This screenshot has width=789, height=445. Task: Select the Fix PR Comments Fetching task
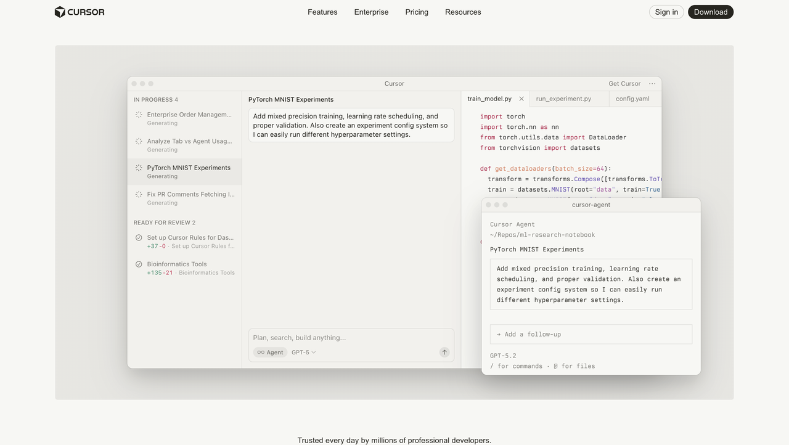(184, 198)
